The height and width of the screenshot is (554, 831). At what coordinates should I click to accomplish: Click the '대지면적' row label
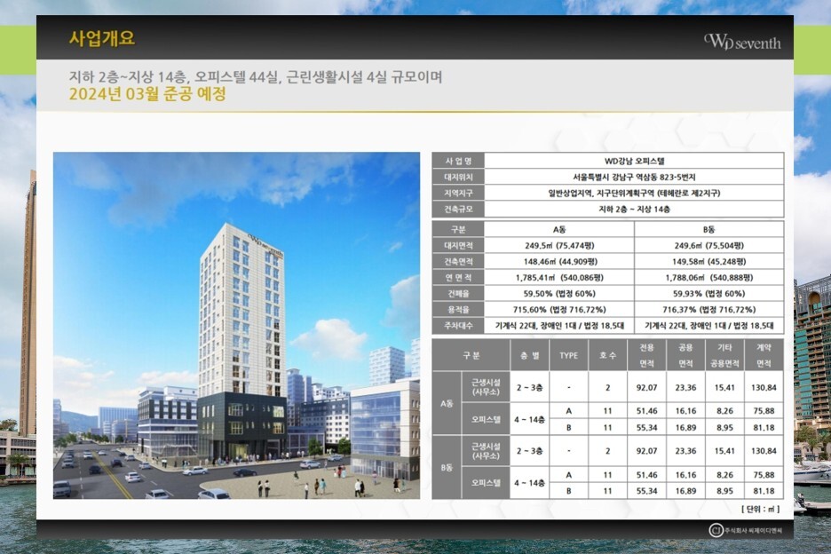click(x=458, y=245)
